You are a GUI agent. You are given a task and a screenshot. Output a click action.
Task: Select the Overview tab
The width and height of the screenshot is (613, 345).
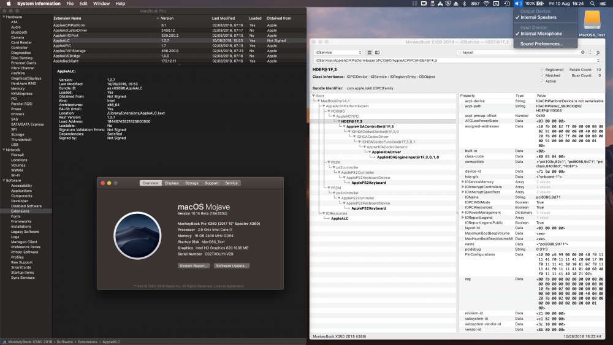pos(151,183)
